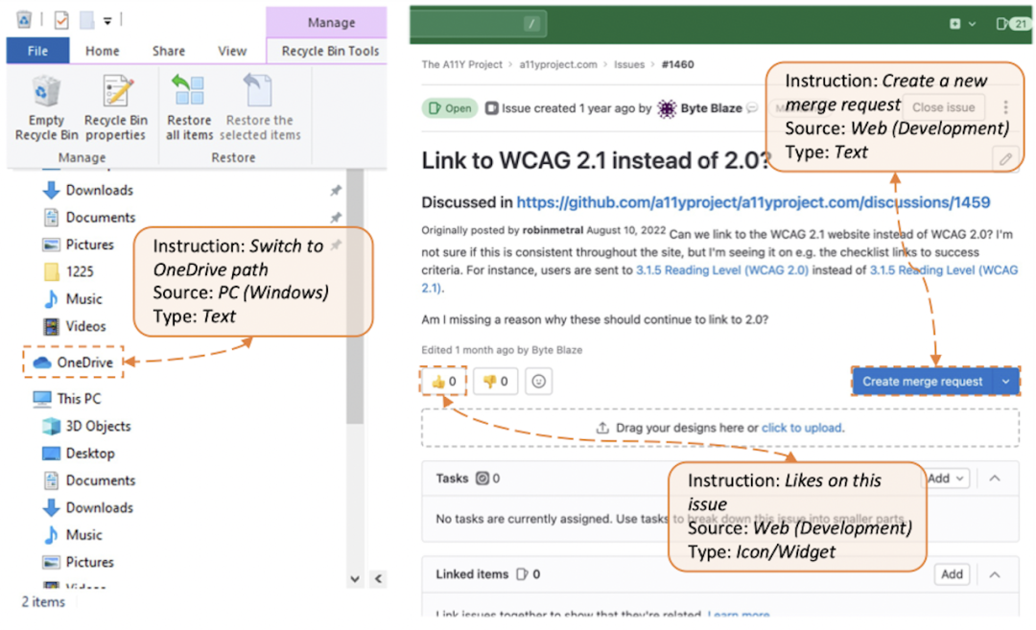Open the File tab in File Explorer
Image resolution: width=1036 pixels, height=630 pixels.
pos(37,51)
